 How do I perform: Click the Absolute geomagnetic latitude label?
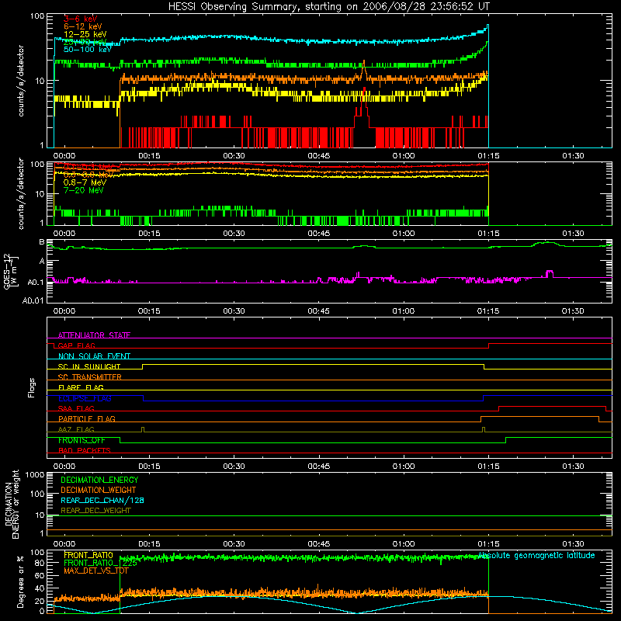[536, 555]
